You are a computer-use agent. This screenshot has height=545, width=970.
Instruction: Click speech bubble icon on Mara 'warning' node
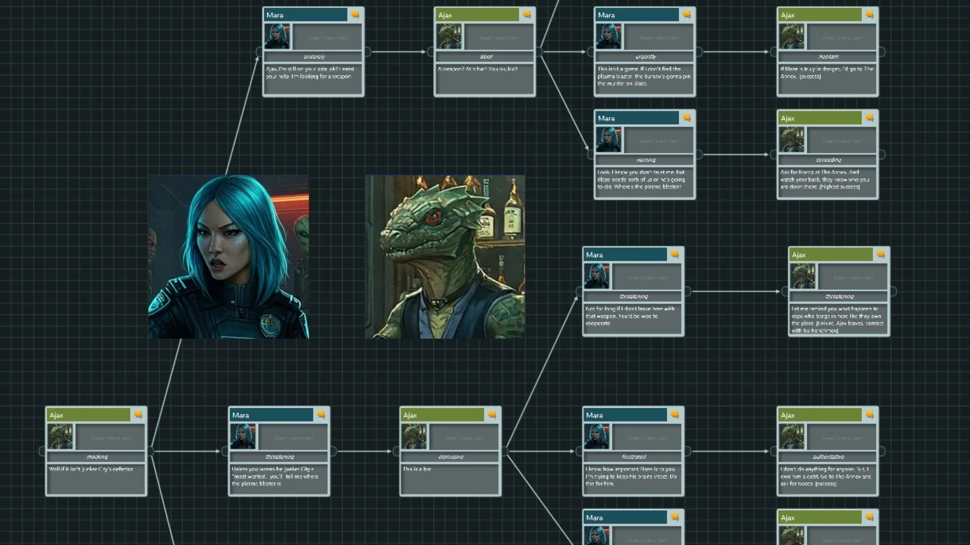click(x=687, y=118)
